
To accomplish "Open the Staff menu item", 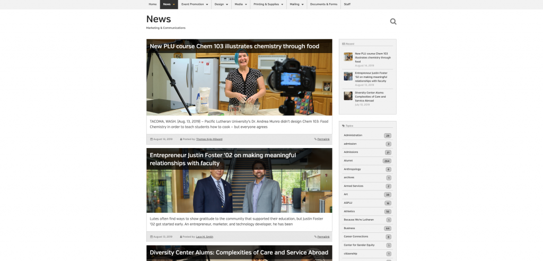I will 347,4.
